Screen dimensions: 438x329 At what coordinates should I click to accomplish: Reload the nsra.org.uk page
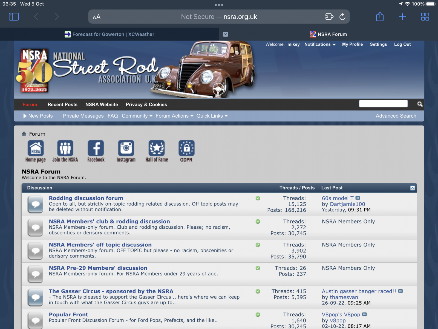pyautogui.click(x=342, y=17)
